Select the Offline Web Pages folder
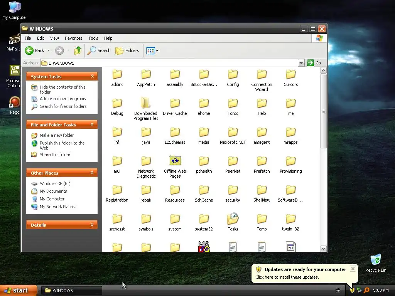Screen dimensions: 395x296 pyautogui.click(x=175, y=167)
